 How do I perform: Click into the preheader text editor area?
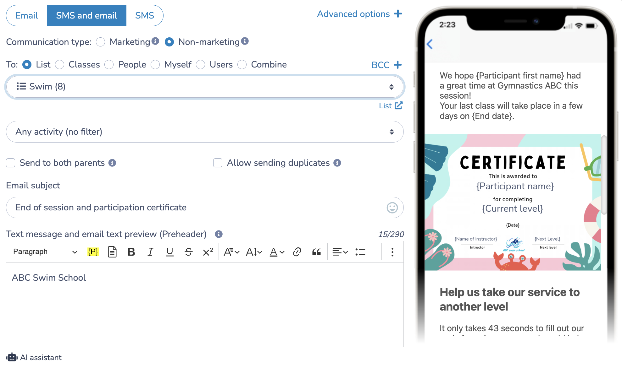[x=205, y=305]
